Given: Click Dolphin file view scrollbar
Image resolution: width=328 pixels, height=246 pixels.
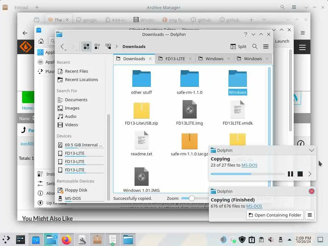Looking at the screenshot, I should coord(269,106).
